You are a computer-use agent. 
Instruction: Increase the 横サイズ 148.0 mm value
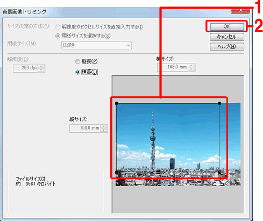(x=191, y=66)
